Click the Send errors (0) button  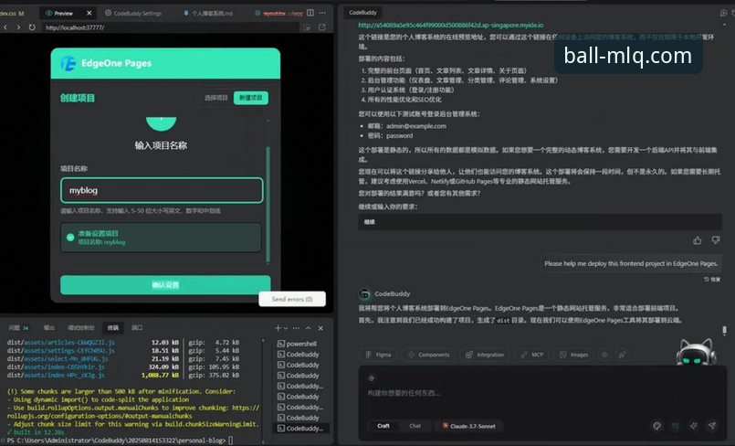click(292, 299)
